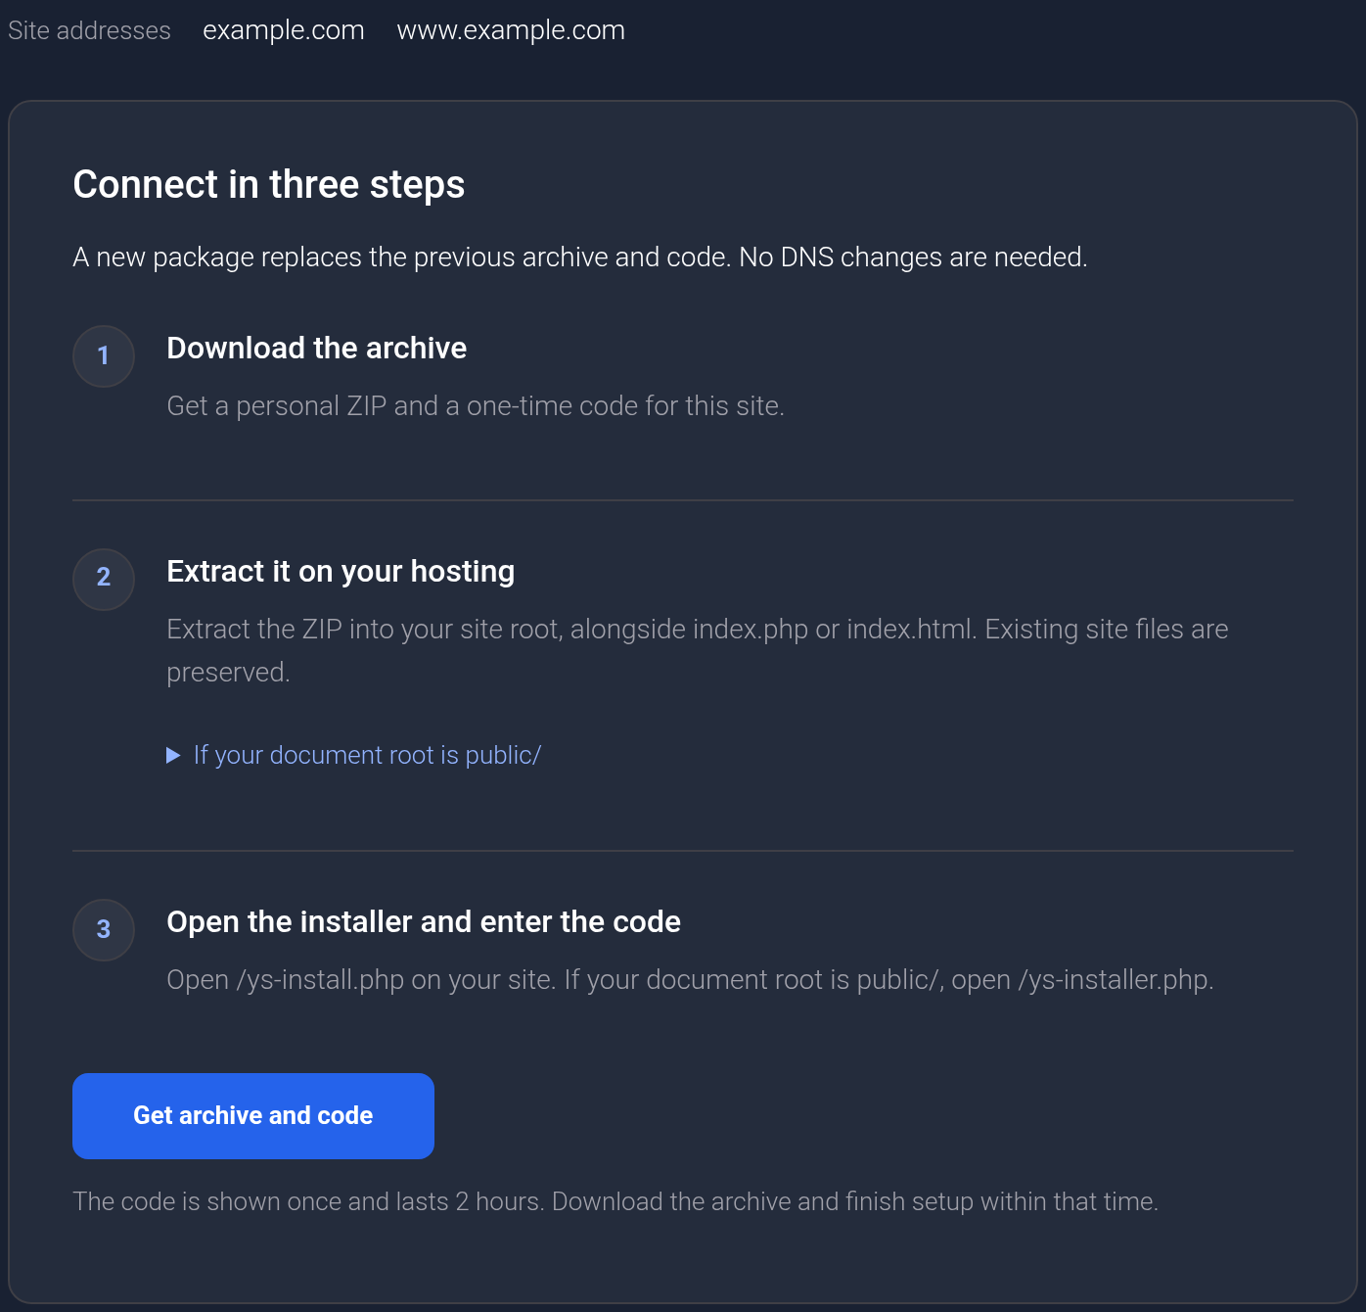Click the 'Download the archive' step title
Viewport: 1366px width, 1312px height.
pos(316,348)
